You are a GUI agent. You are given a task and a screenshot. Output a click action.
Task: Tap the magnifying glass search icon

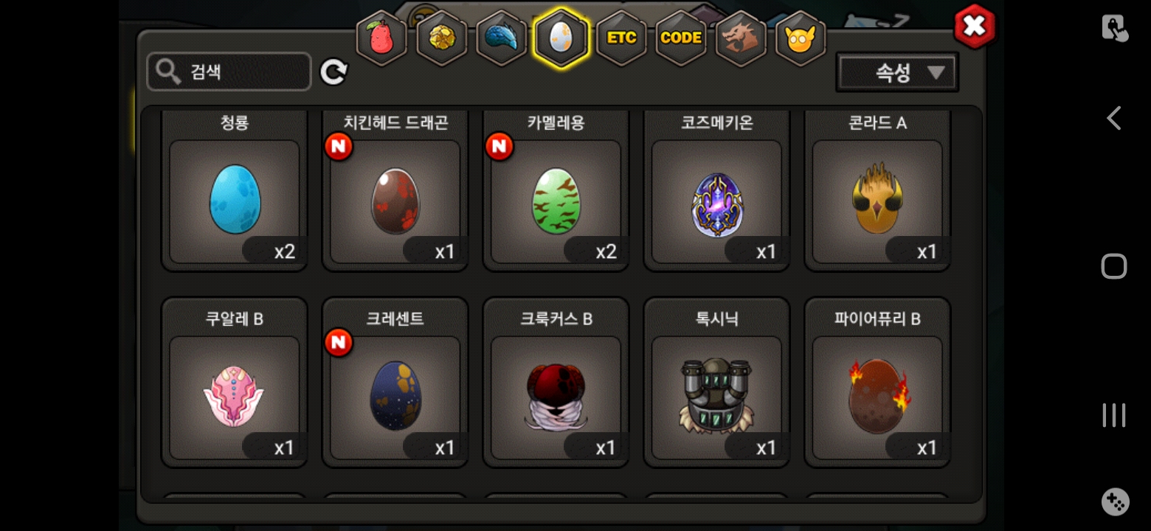pyautogui.click(x=169, y=72)
